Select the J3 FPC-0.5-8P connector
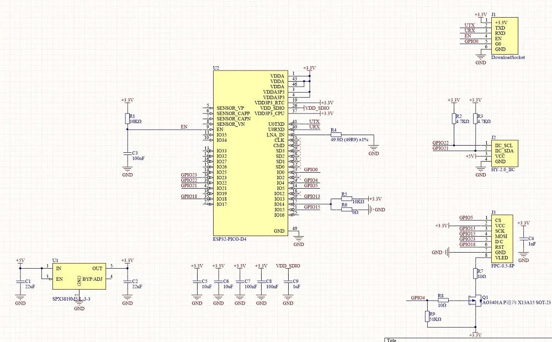This screenshot has height=342, width=552. click(x=502, y=239)
